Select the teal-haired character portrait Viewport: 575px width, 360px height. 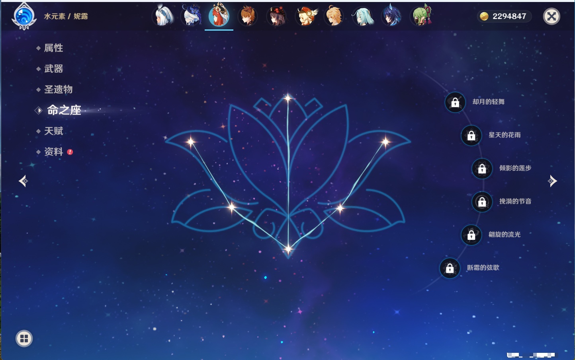(363, 16)
